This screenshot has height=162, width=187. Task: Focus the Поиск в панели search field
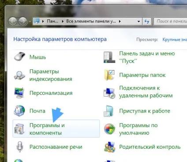pyautogui.click(x=171, y=21)
